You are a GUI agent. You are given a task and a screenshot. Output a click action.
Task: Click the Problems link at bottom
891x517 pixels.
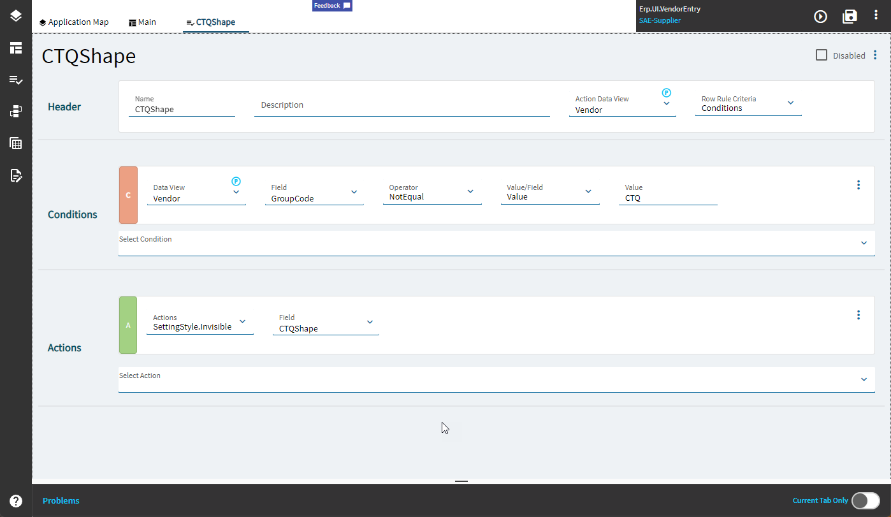[x=61, y=501]
